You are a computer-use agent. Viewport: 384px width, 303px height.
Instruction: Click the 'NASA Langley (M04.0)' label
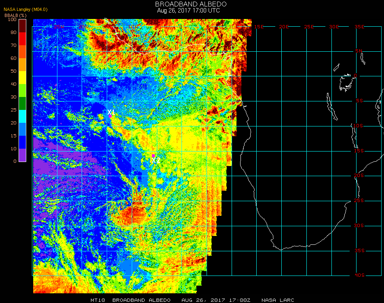point(25,9)
